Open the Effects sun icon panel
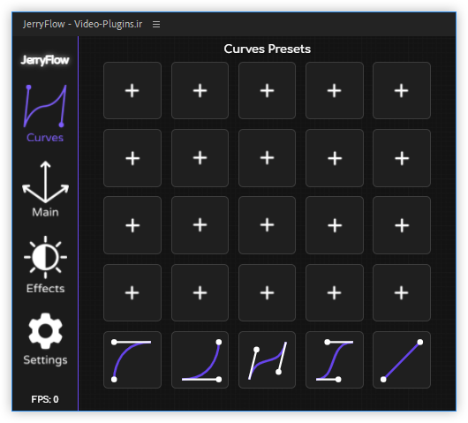The width and height of the screenshot is (468, 423). 45,265
